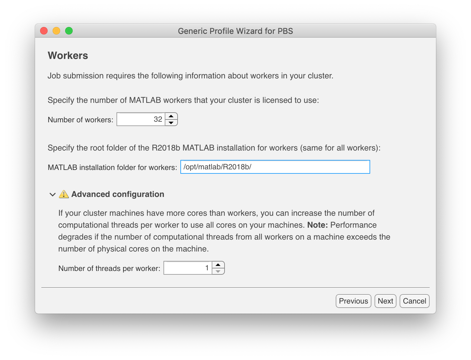Click the Generic Profile Wizard for PBS title
This screenshot has width=471, height=360.
235,31
